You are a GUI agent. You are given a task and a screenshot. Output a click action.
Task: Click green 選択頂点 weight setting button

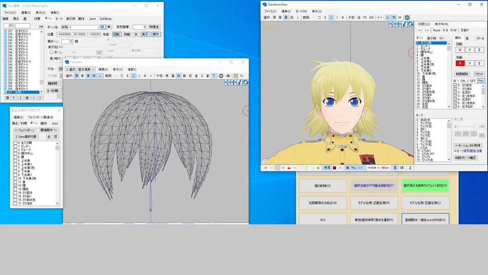(x=425, y=185)
